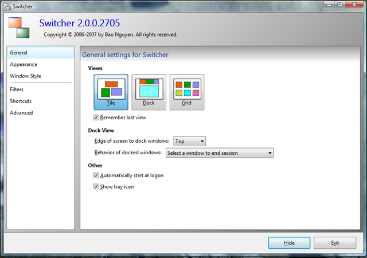Uncheck Show tray icon option
Screen dimensions: 367x258
96,187
